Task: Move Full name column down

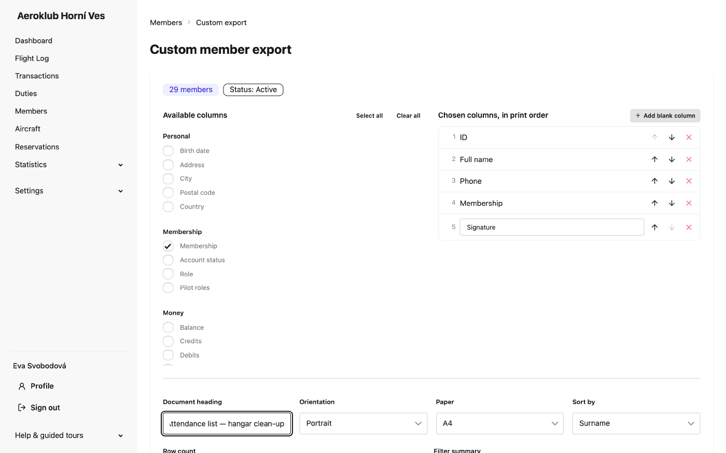Action: click(672, 159)
